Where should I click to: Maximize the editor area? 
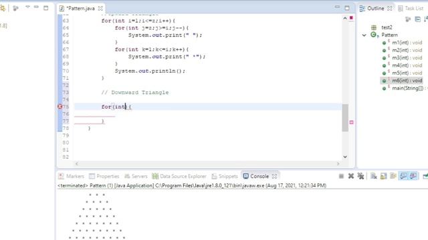[347, 8]
